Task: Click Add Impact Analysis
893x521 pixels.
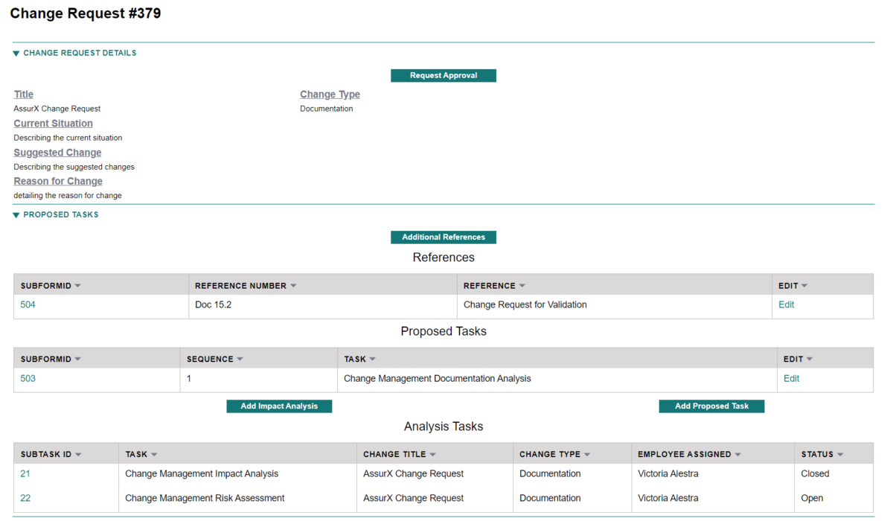Action: coord(279,406)
